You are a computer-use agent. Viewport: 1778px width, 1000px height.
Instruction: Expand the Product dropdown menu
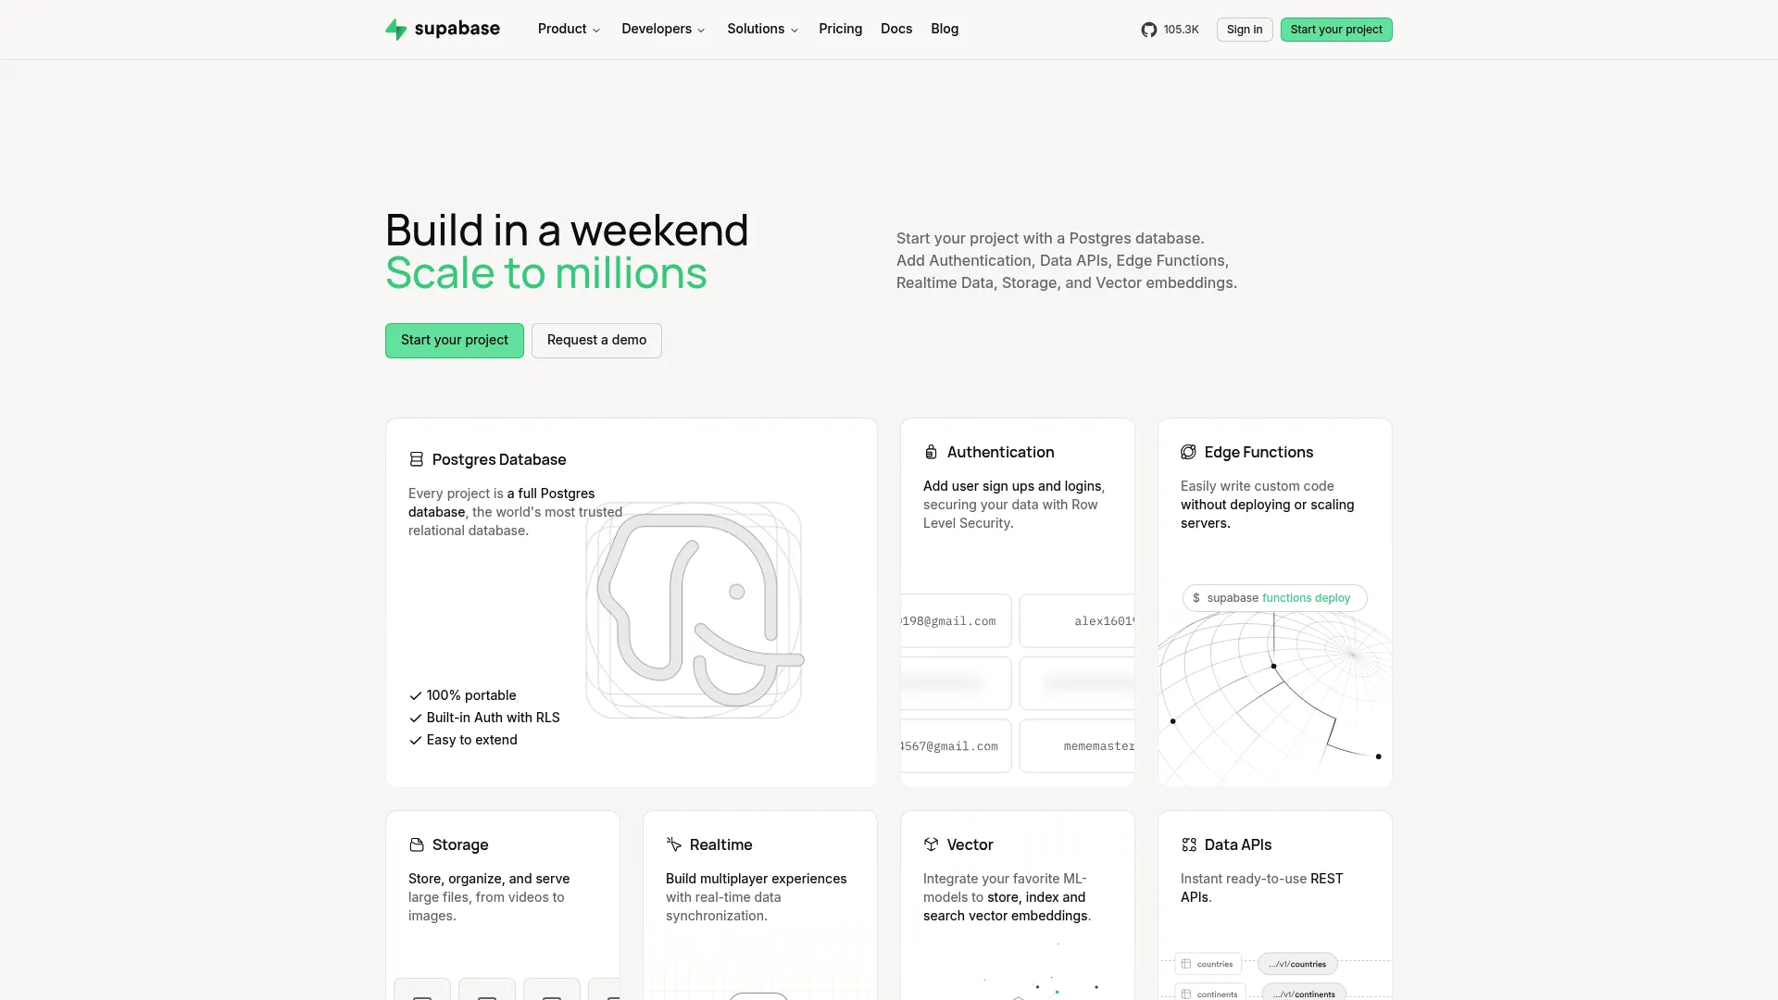click(x=569, y=30)
